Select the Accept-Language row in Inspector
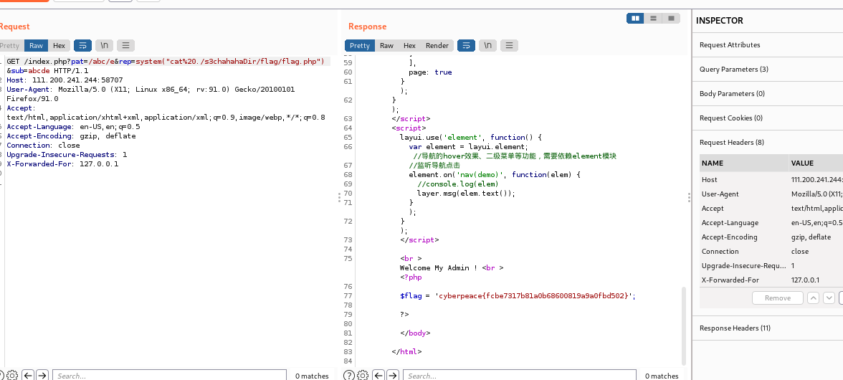Image resolution: width=843 pixels, height=380 pixels. tap(771, 222)
